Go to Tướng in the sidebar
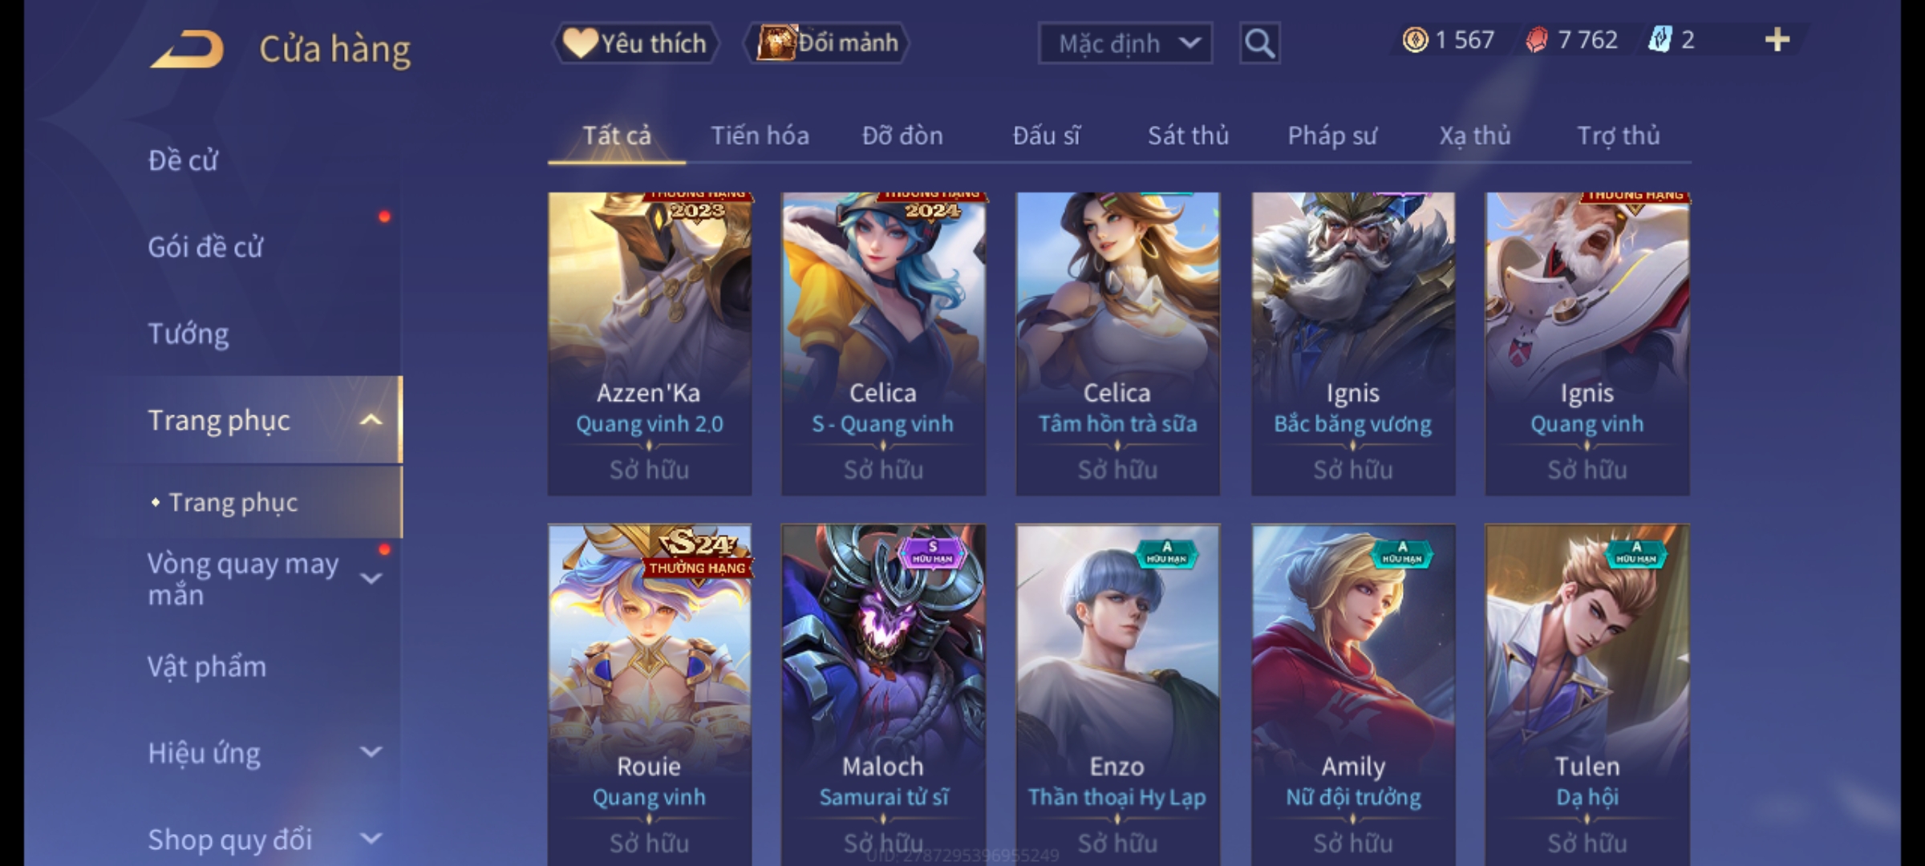This screenshot has width=1925, height=866. click(188, 334)
